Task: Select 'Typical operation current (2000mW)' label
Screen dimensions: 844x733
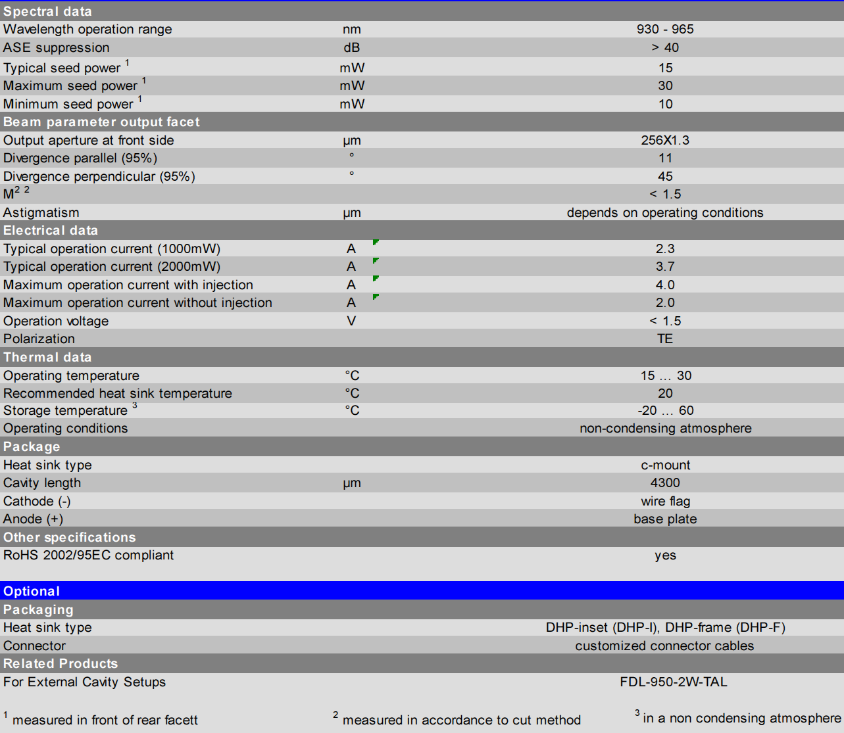Action: pos(112,267)
